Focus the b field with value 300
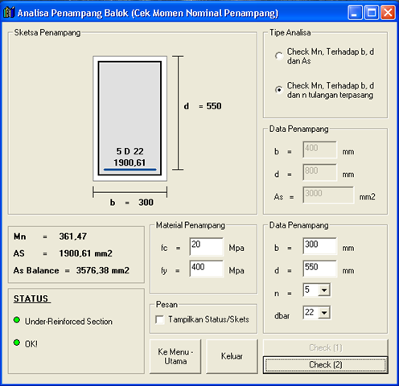Screen dimensions: 399x386 320,246
